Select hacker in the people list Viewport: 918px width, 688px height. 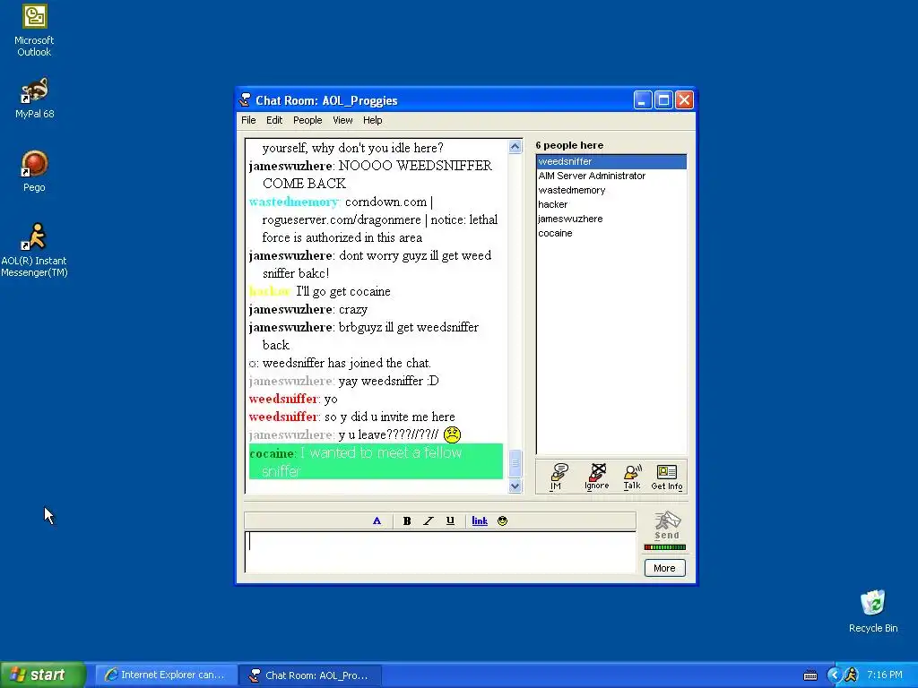[x=611, y=204]
